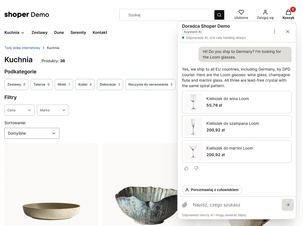This screenshot has width=303, height=226.
Task: Expand the Kuchnia menu
Action: 14,33
